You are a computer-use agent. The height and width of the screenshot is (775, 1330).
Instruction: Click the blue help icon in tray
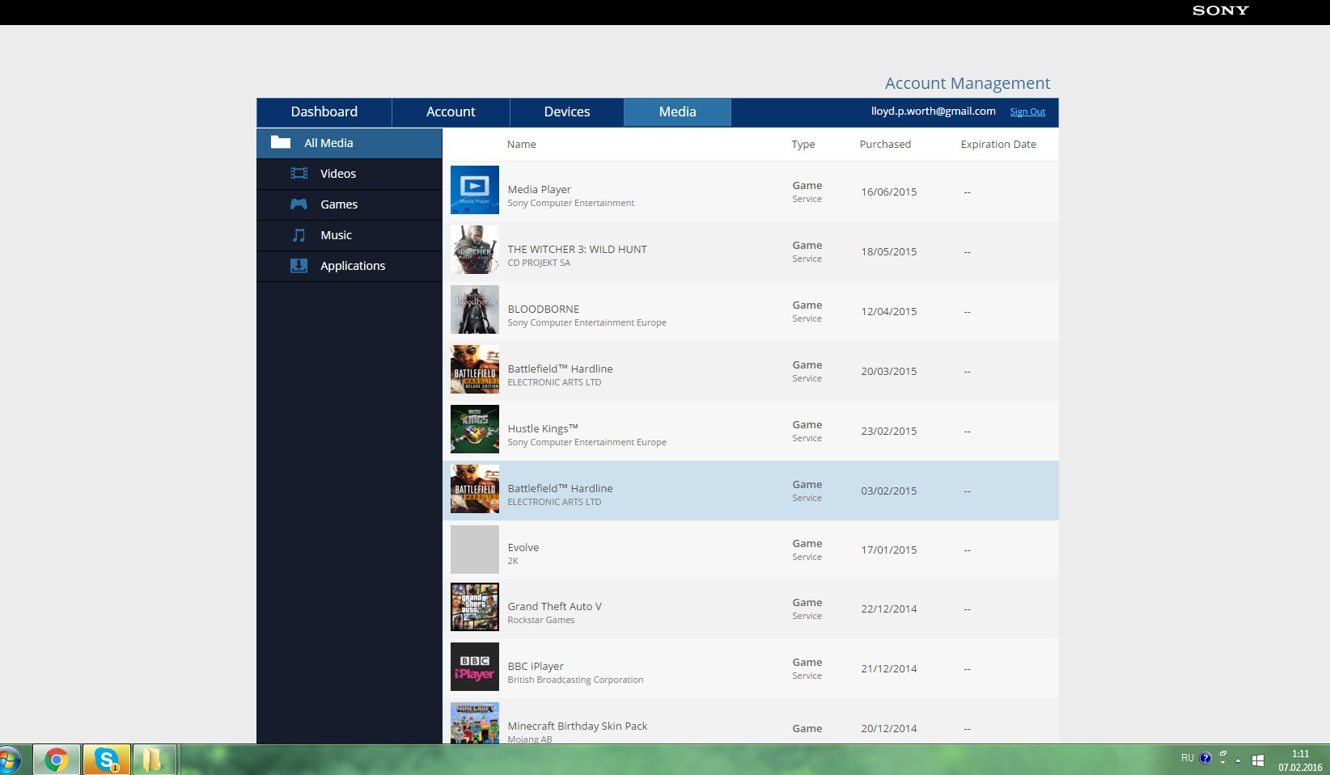click(x=1205, y=758)
